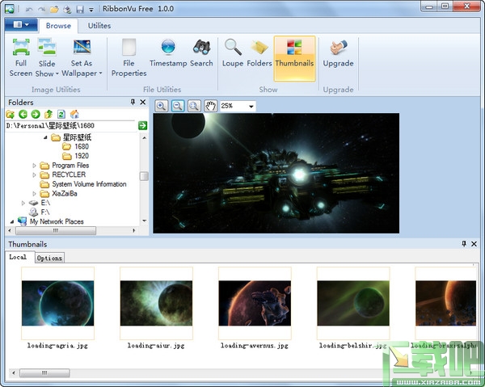Open the Timestamp tool

click(x=167, y=48)
